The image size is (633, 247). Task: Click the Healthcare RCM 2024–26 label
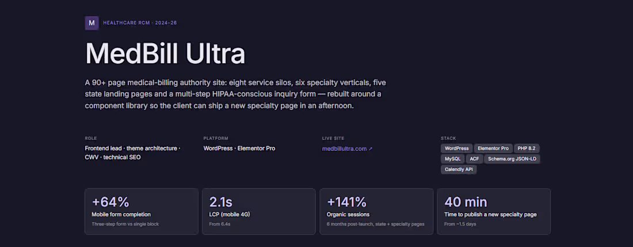pyautogui.click(x=140, y=23)
